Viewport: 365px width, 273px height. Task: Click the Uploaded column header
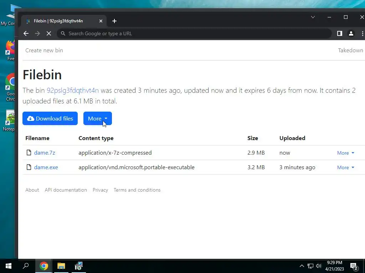[x=292, y=138]
